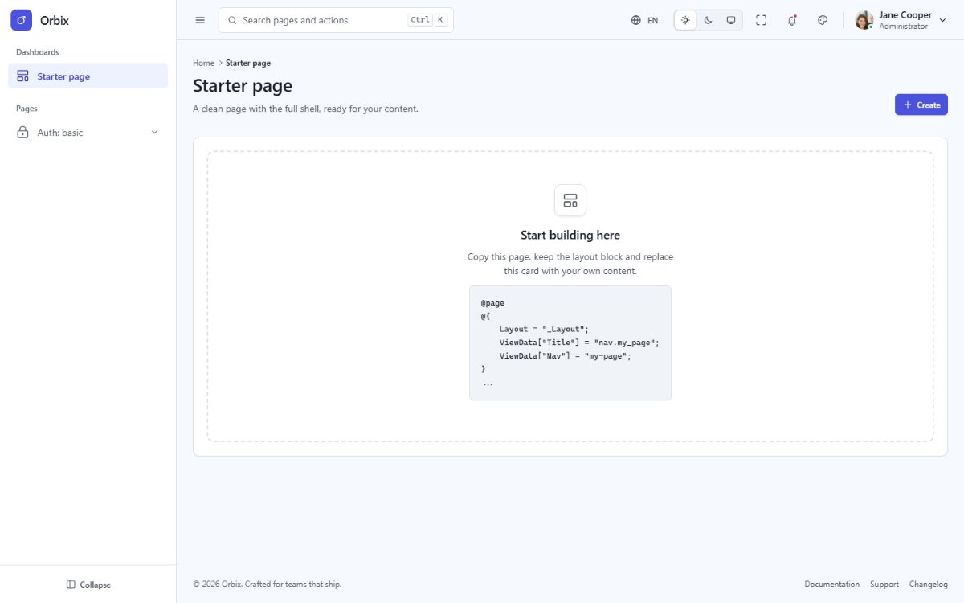Click the Orbix logo icon
The height and width of the screenshot is (603, 964).
tap(21, 20)
